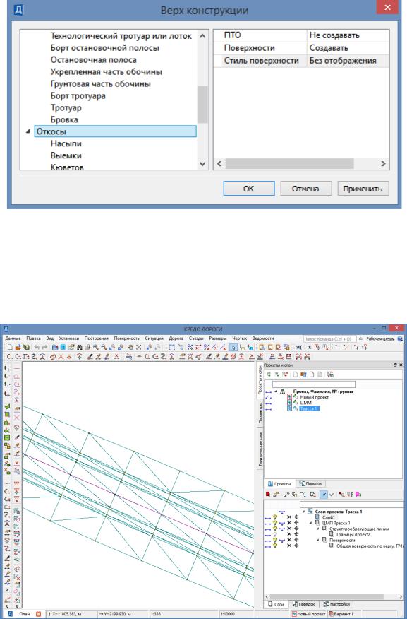Viewport: 407px width, 619px height.
Task: Select Трасса 1 in project tree
Action: click(x=309, y=408)
